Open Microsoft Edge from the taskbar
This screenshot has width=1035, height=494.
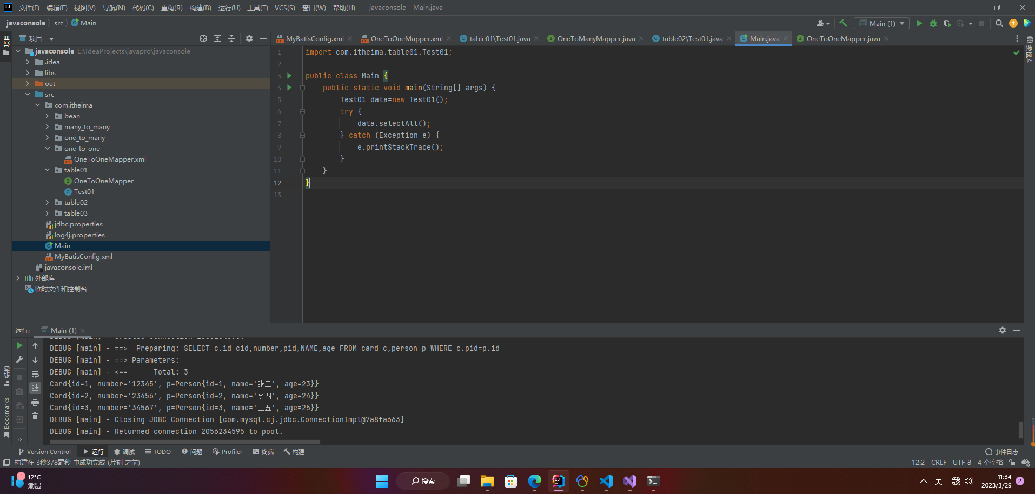[x=534, y=481]
